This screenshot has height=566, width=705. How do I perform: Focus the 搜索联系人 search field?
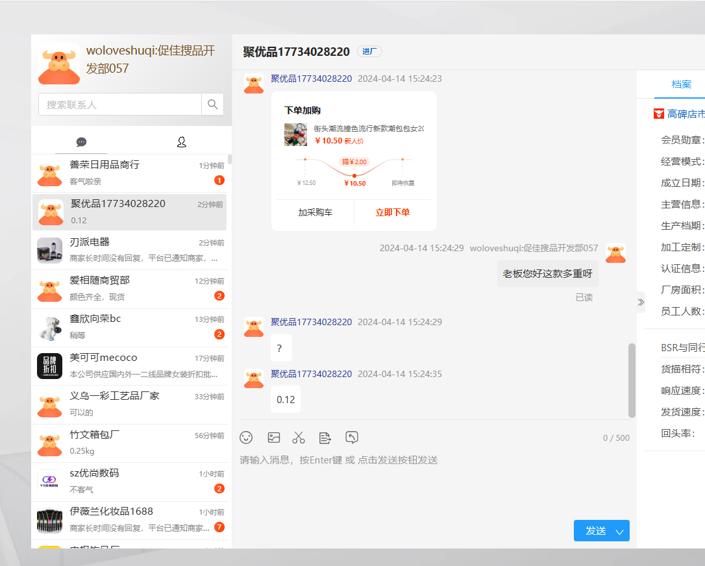120,105
